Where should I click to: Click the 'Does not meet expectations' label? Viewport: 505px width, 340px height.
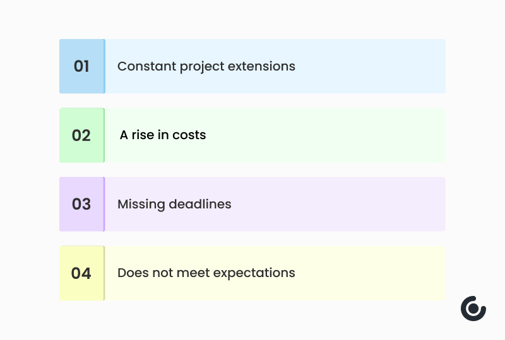tap(206, 273)
